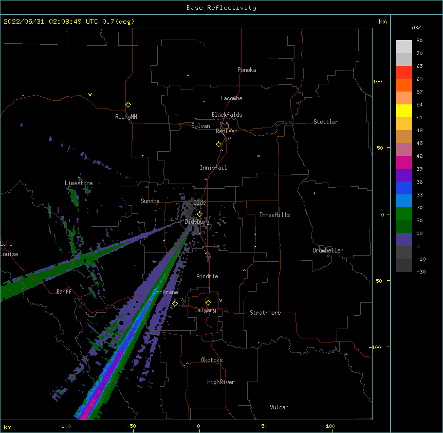Click the Sylvan label
Screen dimensions: 443x433
click(200, 126)
